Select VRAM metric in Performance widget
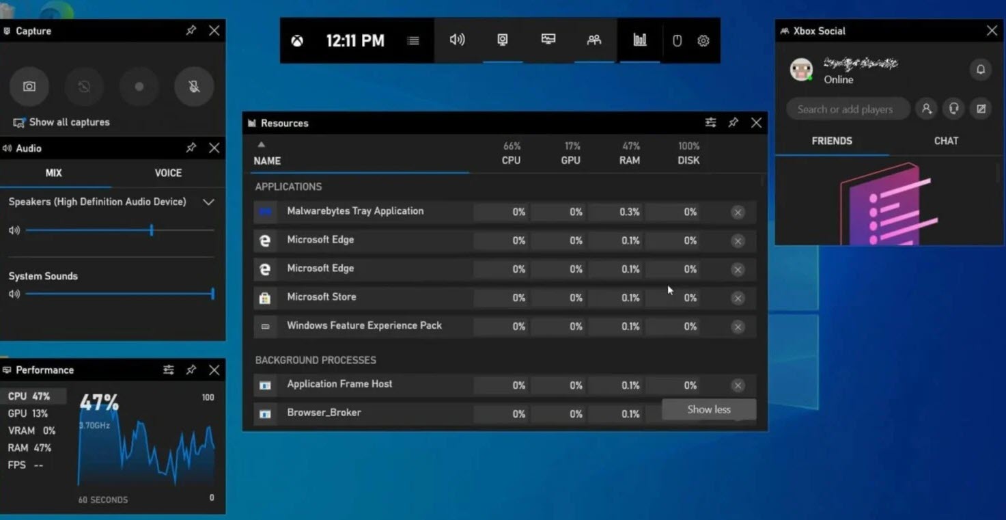The width and height of the screenshot is (1006, 520). (33, 430)
